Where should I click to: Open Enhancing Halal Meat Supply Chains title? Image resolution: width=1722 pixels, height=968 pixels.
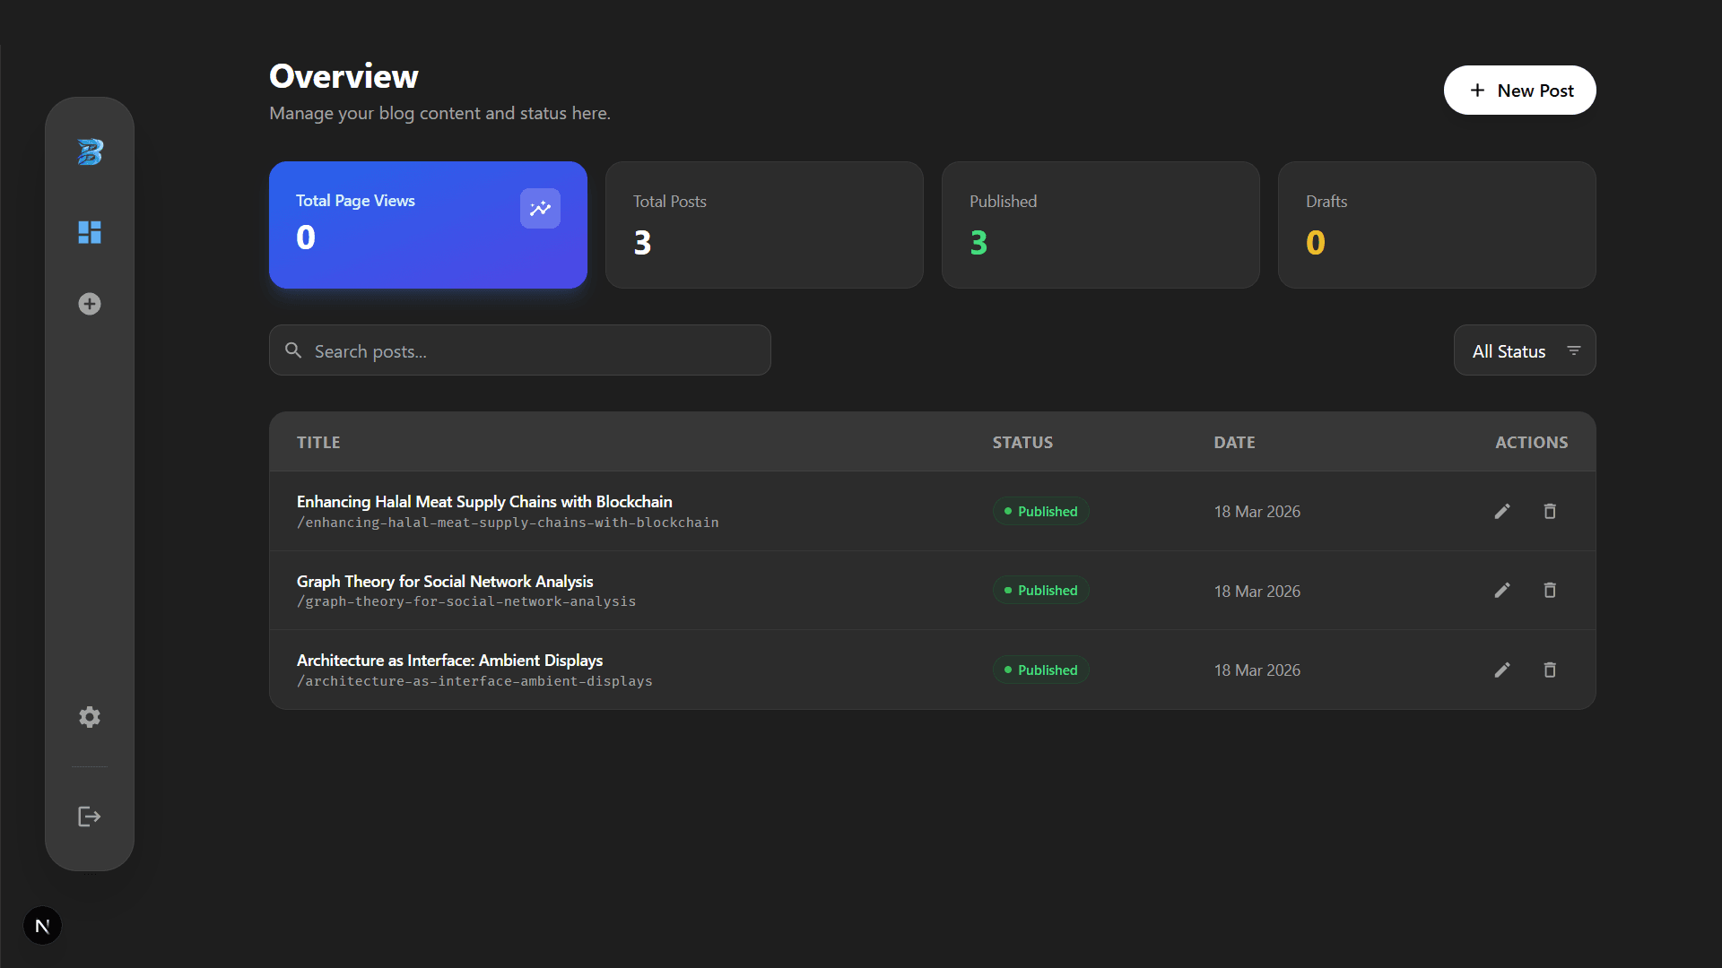(484, 502)
